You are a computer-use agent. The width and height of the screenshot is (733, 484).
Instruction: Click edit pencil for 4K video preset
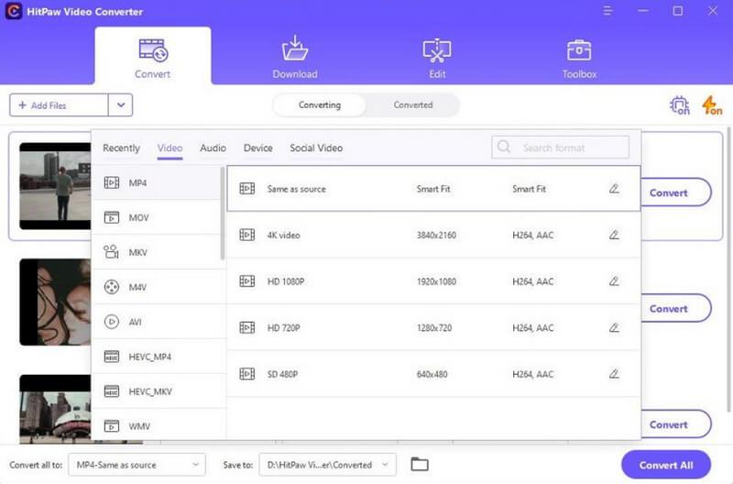(x=614, y=235)
